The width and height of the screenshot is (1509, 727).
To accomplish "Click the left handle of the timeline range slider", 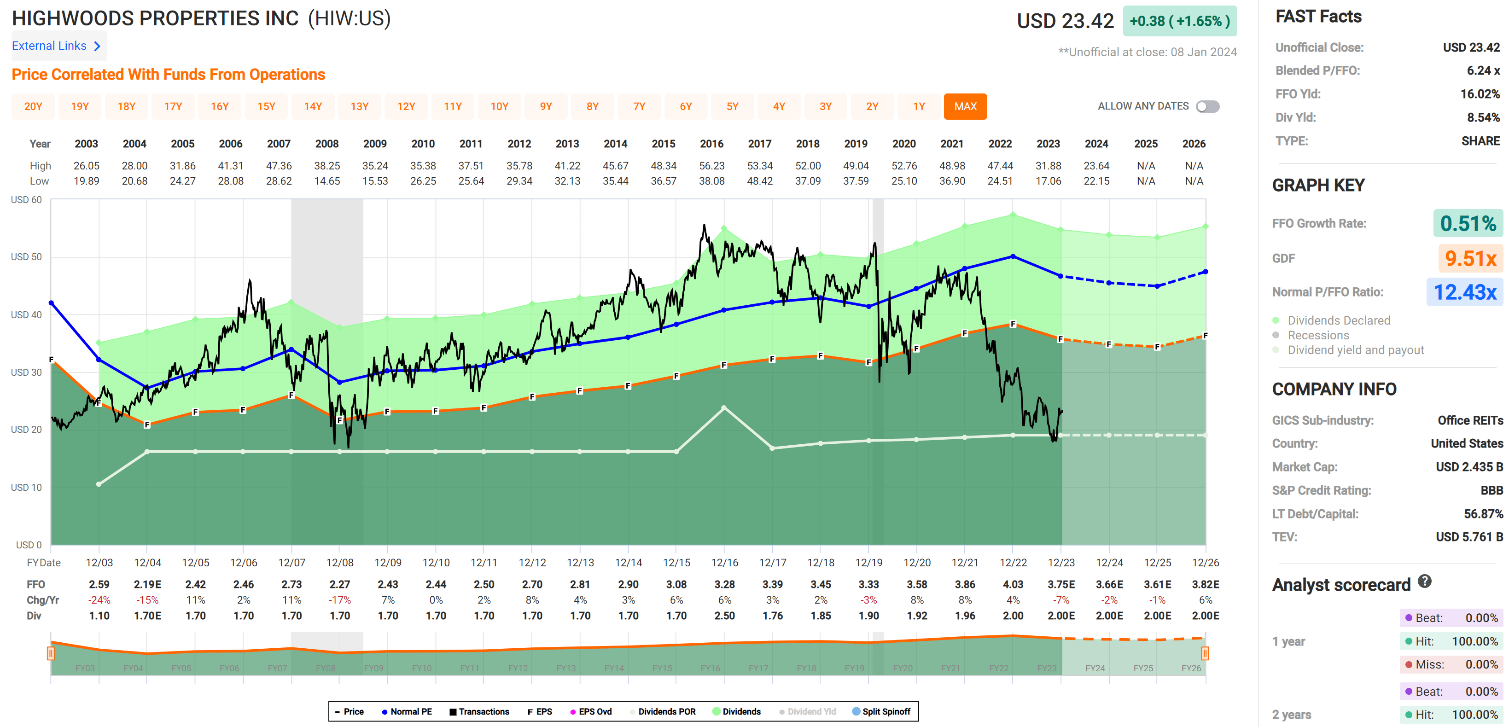I will [x=50, y=654].
